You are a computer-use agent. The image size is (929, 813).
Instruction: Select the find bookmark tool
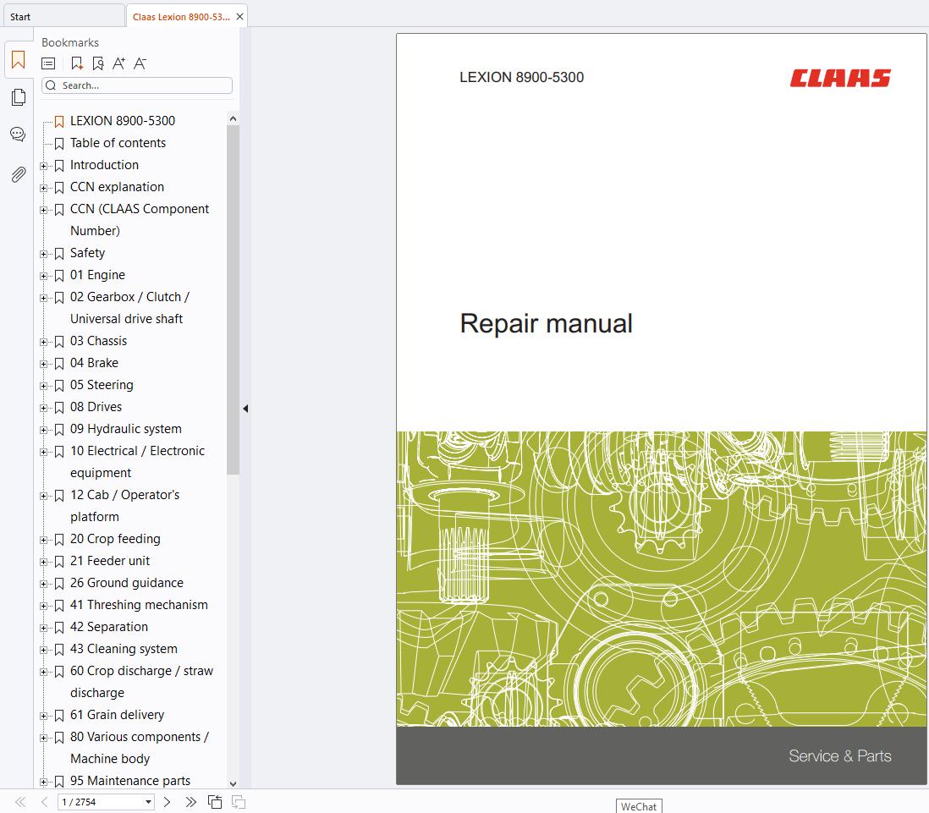point(97,63)
